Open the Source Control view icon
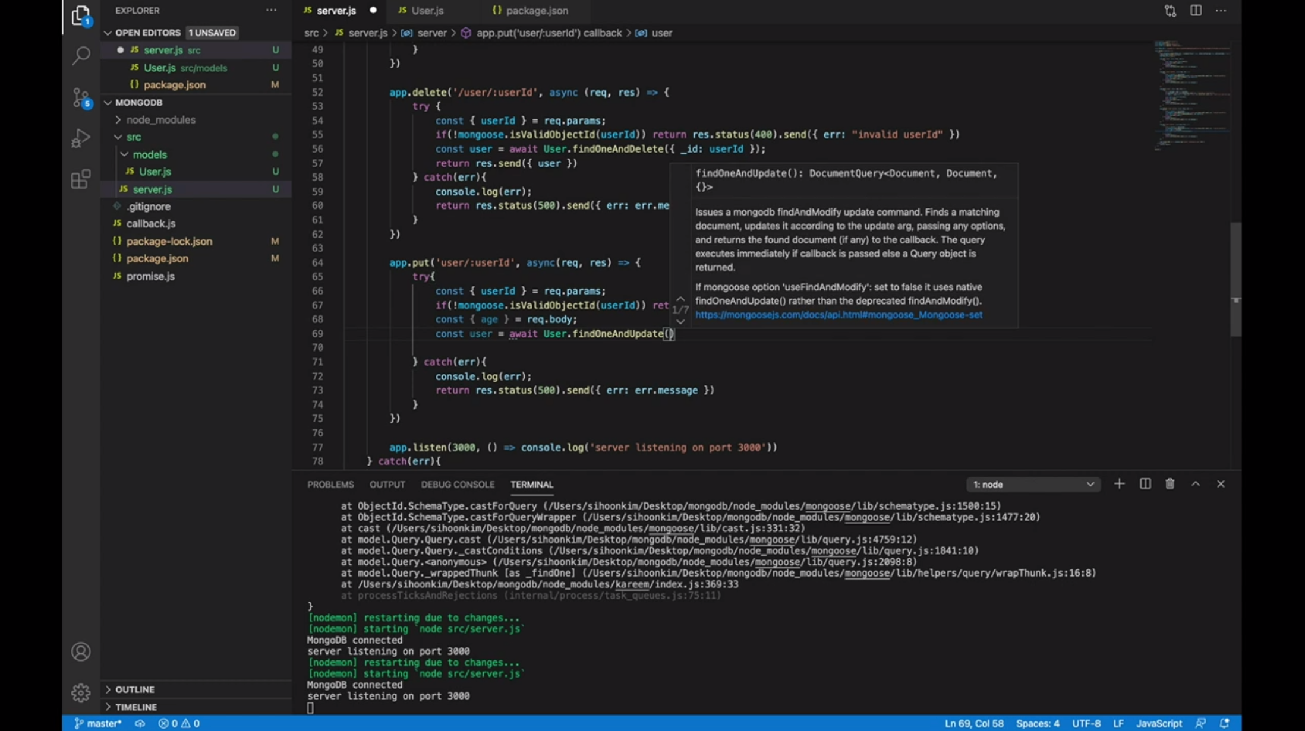Viewport: 1305px width, 731px height. (x=81, y=97)
